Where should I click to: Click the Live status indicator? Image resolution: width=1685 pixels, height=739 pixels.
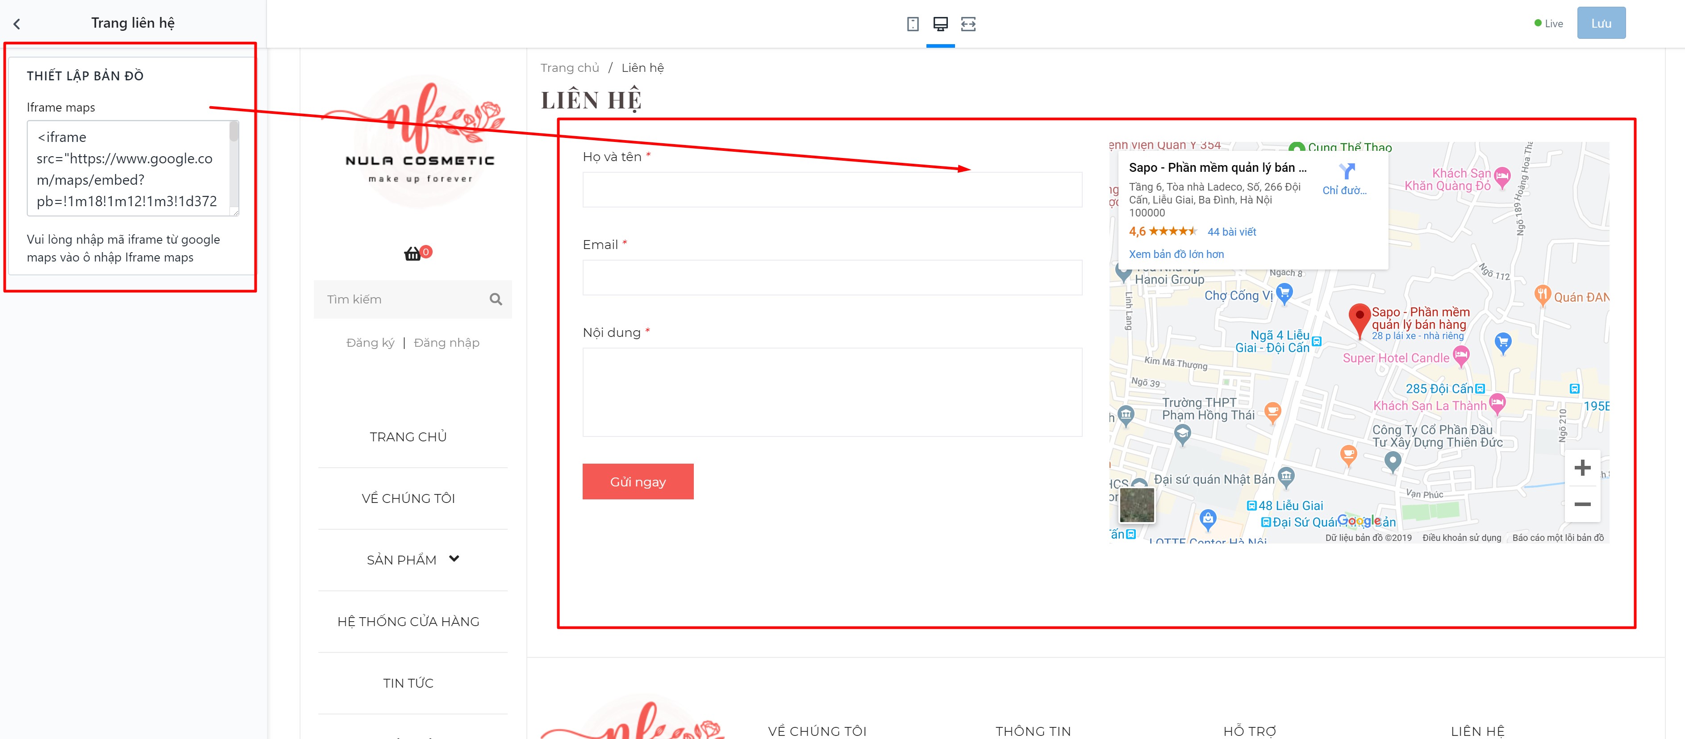coord(1548,24)
